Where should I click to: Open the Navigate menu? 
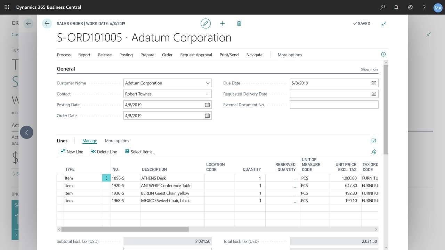coord(254,55)
